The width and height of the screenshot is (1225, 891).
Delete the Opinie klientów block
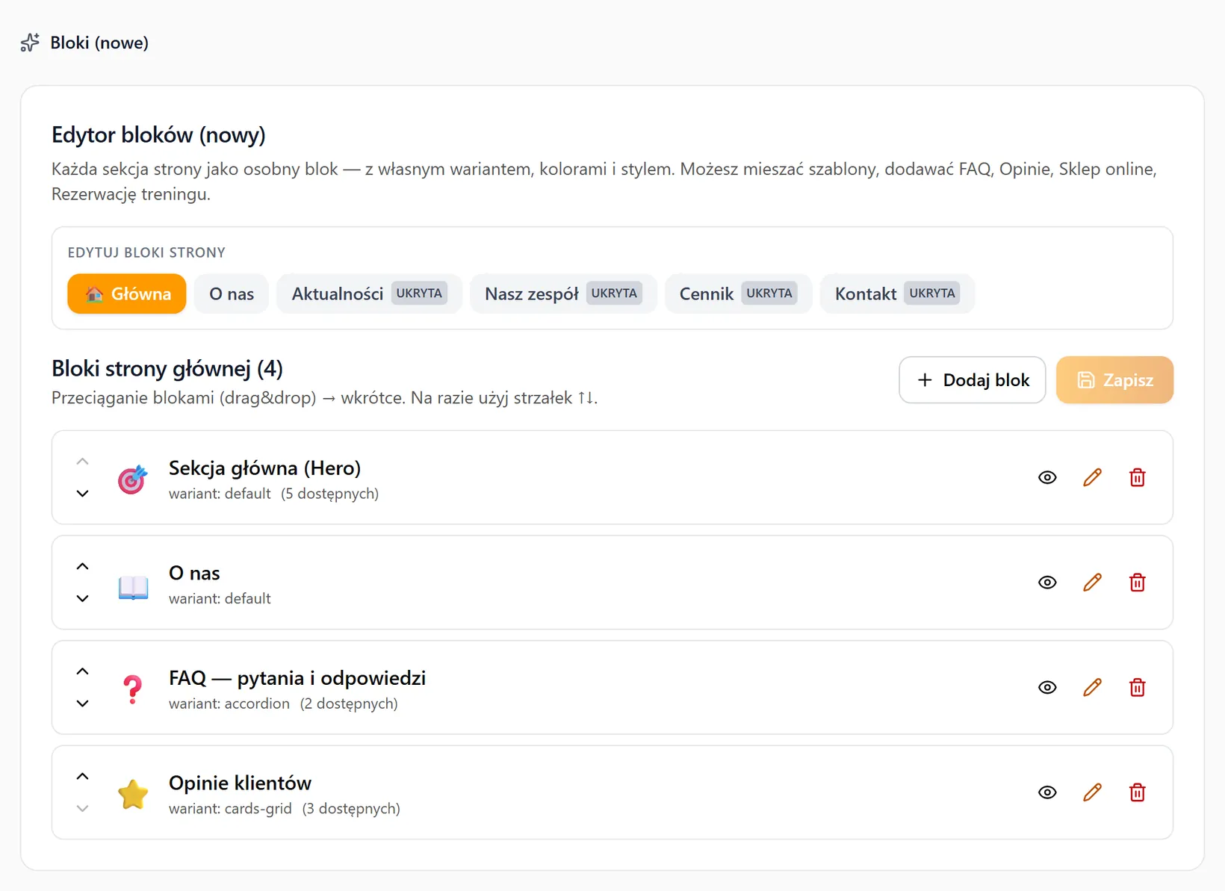1137,792
